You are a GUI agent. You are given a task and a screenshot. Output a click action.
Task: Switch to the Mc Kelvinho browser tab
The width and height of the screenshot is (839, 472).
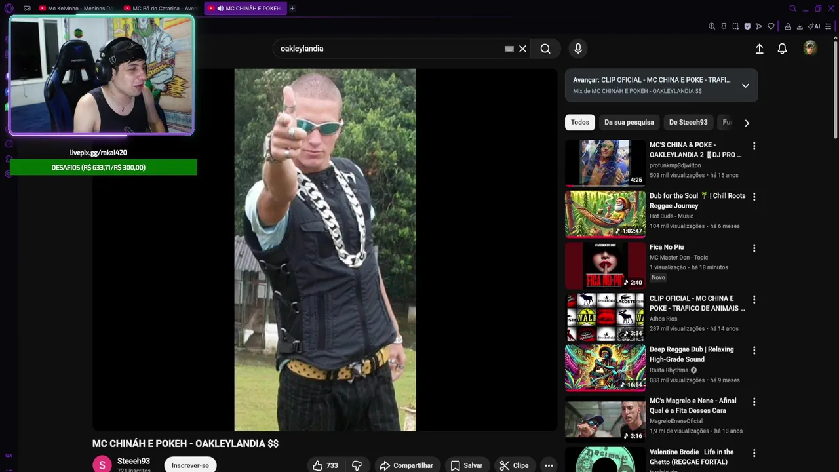click(76, 9)
